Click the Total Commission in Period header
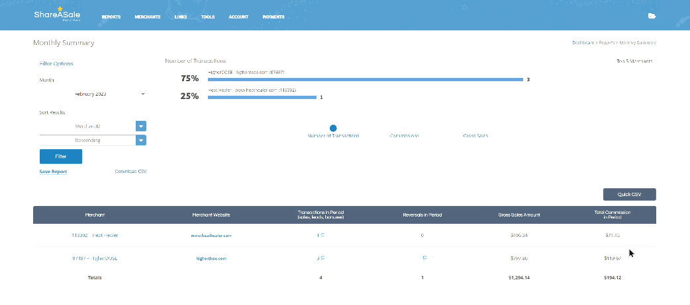Viewport: 690px width, 305px height. click(612, 215)
